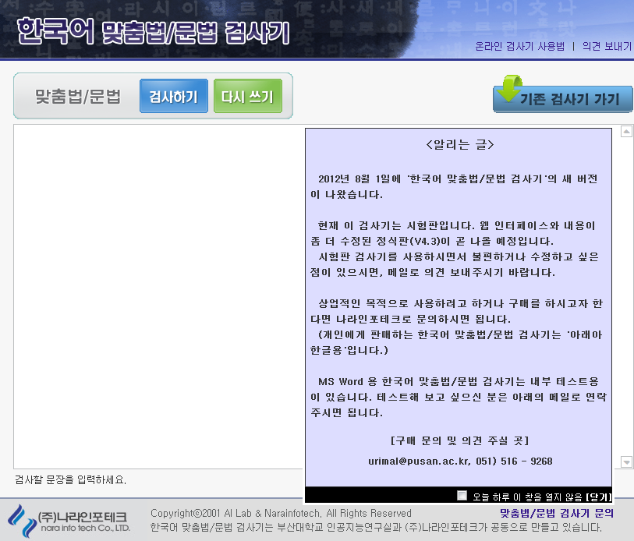This screenshot has width=634, height=541.
Task: Click inside the empty text input area
Action: coord(156,296)
